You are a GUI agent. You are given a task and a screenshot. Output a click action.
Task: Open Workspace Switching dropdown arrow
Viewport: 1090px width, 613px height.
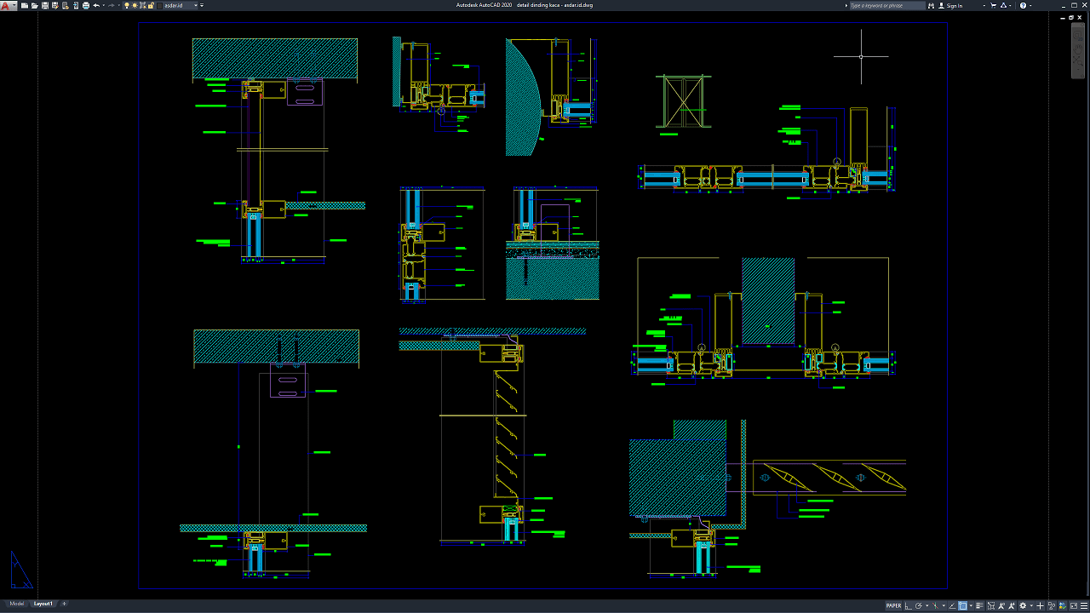pos(1031,606)
